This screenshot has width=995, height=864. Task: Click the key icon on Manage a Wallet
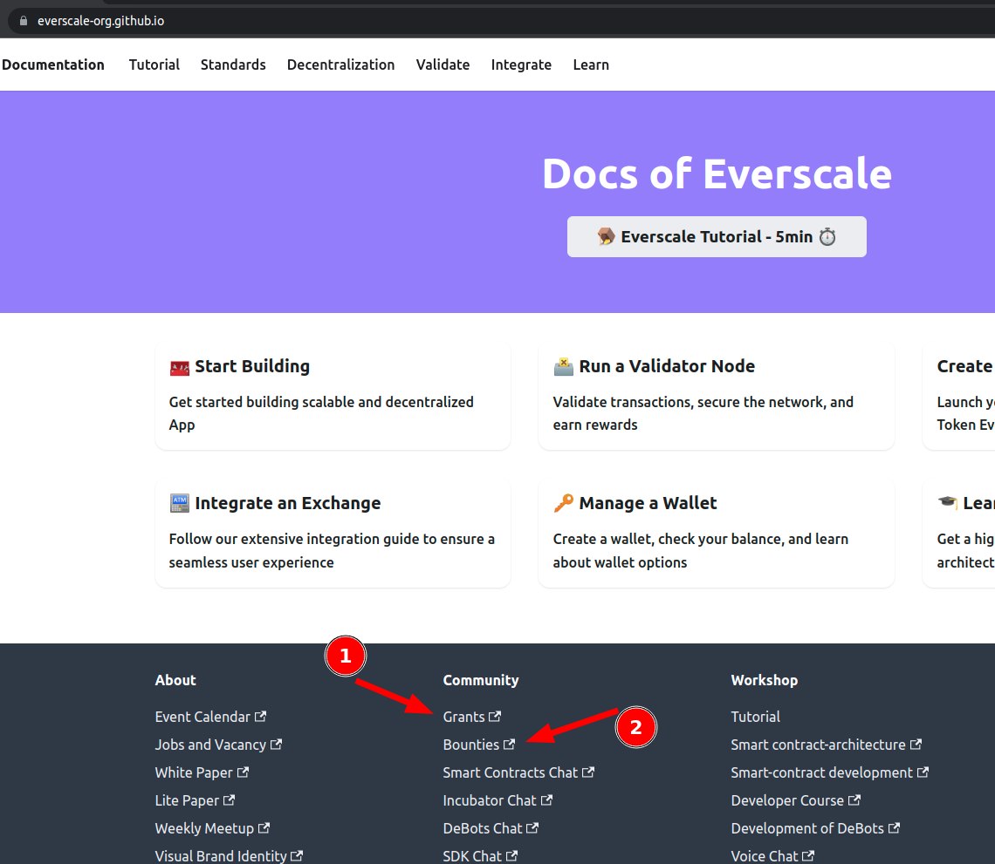click(563, 503)
